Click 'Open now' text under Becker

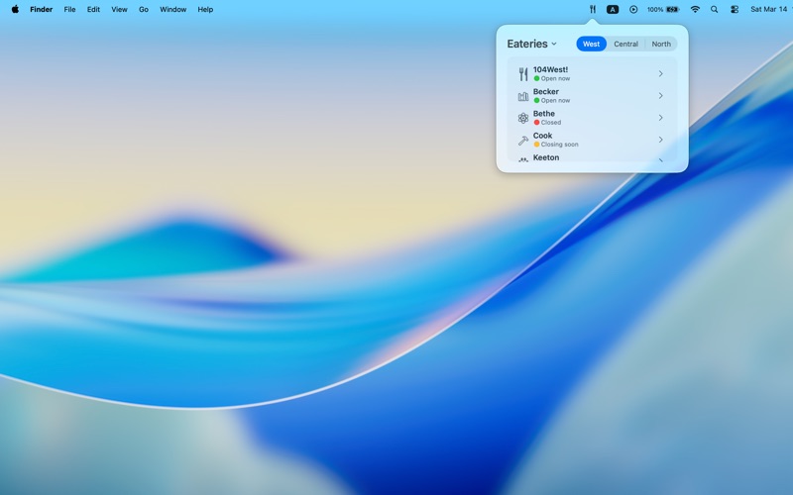click(x=555, y=101)
